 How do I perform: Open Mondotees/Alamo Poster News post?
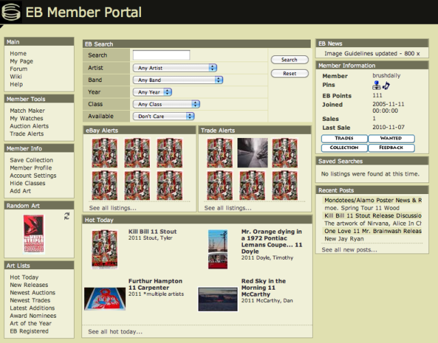click(373, 200)
